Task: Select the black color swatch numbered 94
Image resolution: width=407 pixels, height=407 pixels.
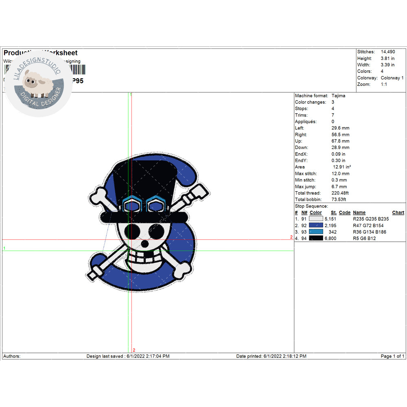Action: (316, 239)
